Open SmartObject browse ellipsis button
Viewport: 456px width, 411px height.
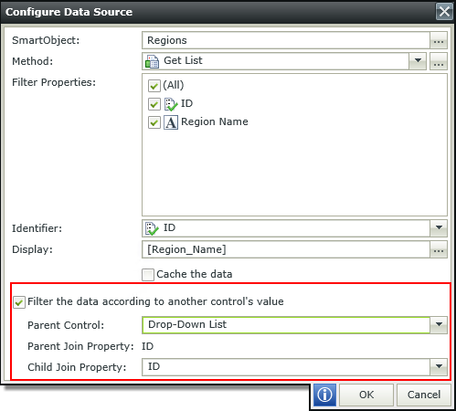point(439,40)
